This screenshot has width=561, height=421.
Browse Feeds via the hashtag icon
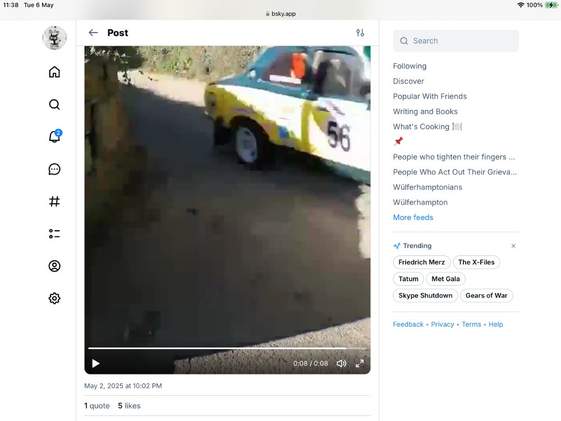coord(54,202)
